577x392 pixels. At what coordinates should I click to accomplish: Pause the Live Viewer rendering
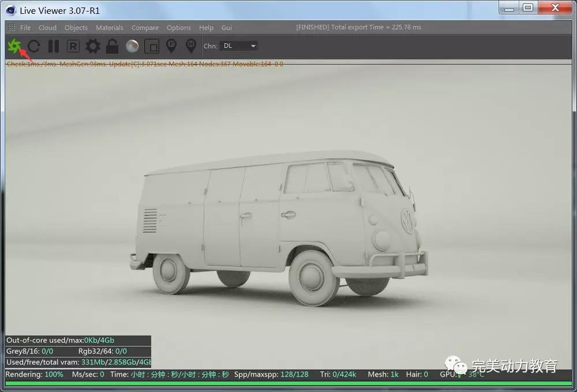[x=54, y=46]
